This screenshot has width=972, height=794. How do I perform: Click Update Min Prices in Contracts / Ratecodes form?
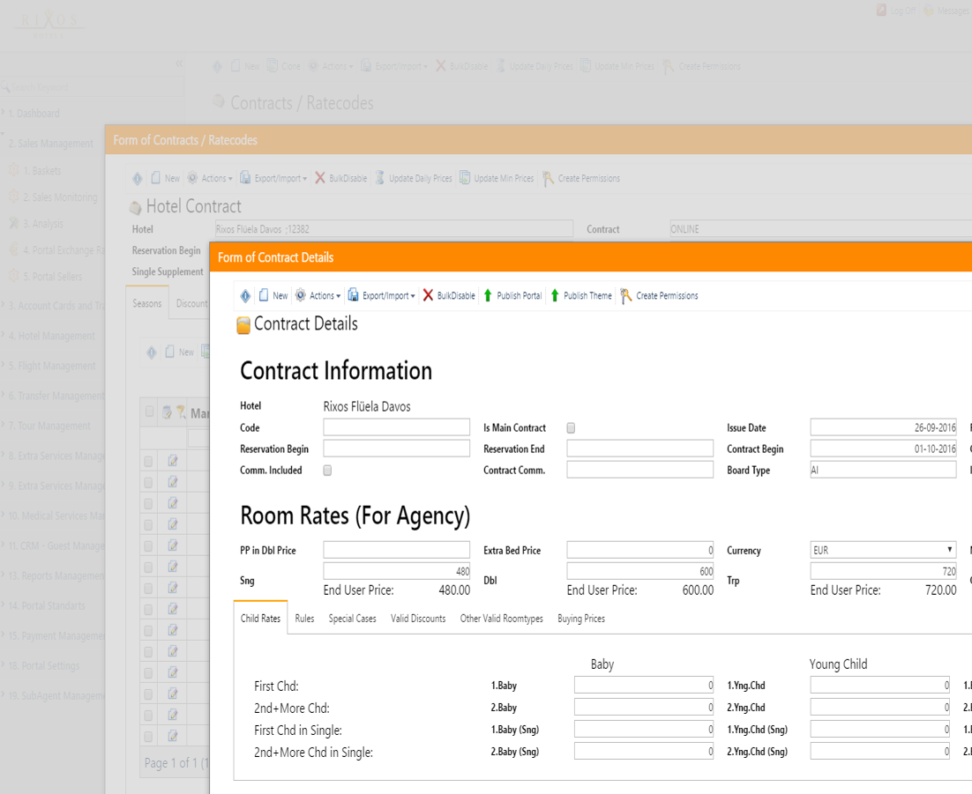click(497, 178)
